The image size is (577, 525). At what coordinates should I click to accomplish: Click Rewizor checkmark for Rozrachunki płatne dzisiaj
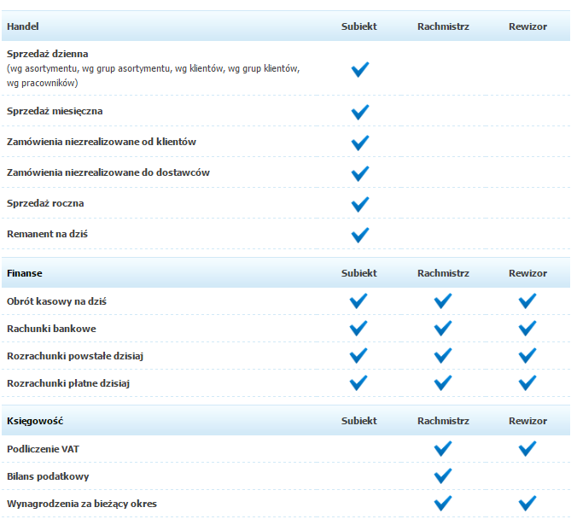click(x=527, y=383)
